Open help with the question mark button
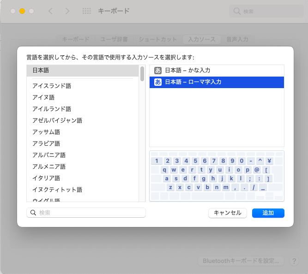308x274 pixels. click(x=294, y=261)
